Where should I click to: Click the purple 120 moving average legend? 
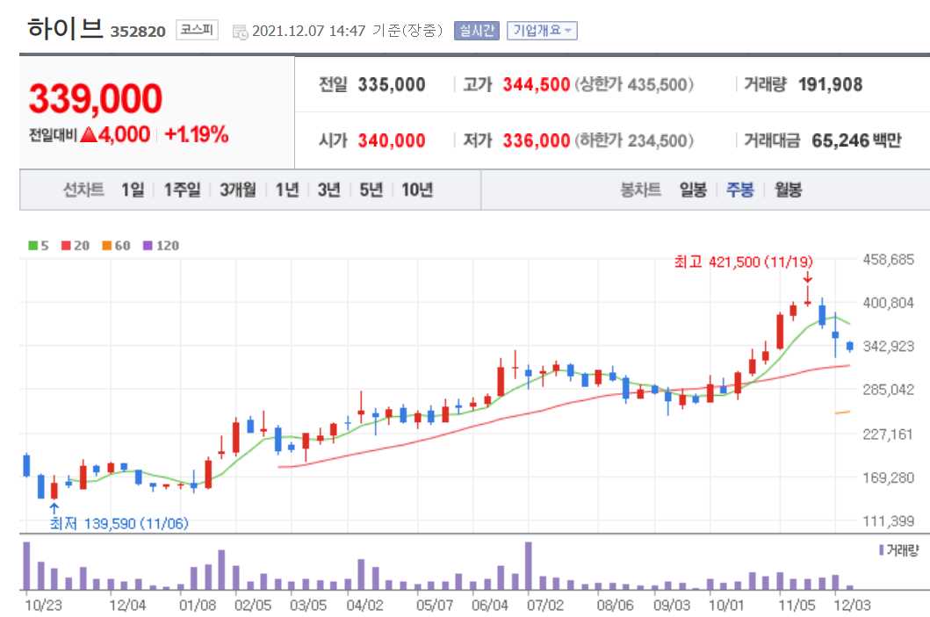[161, 246]
